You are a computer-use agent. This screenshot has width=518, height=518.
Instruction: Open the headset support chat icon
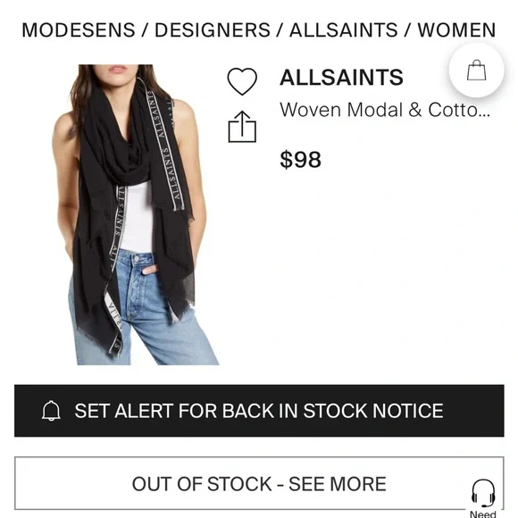[x=483, y=493]
